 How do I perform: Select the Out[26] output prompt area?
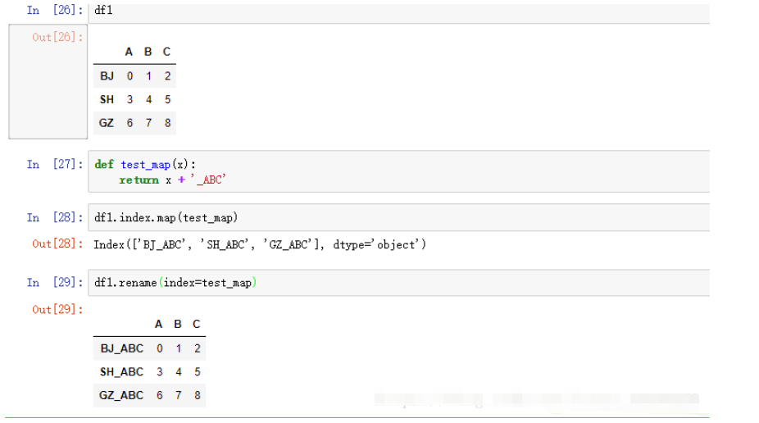(48, 82)
